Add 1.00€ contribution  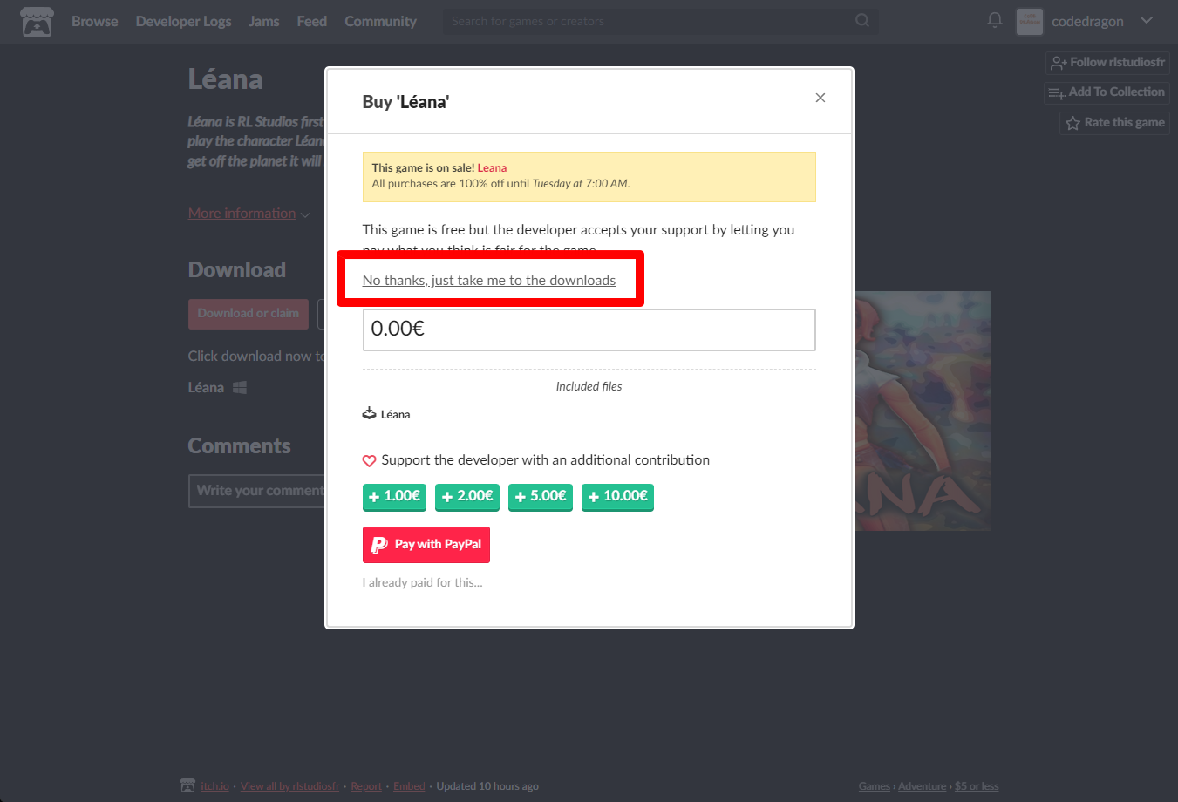[394, 497]
